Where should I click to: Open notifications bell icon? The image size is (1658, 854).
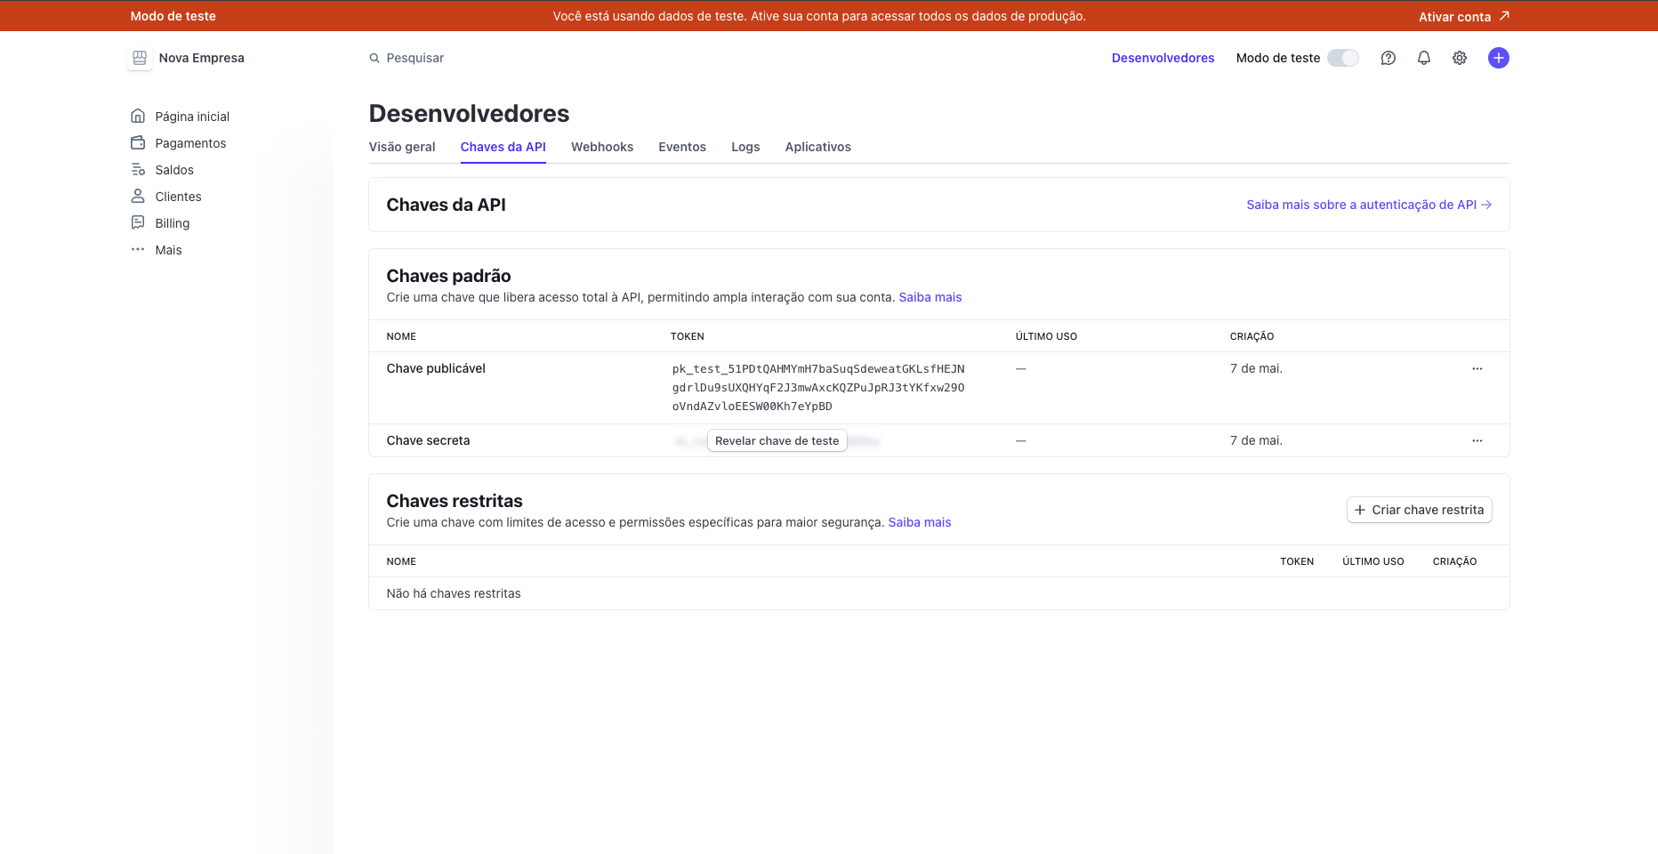(x=1424, y=58)
